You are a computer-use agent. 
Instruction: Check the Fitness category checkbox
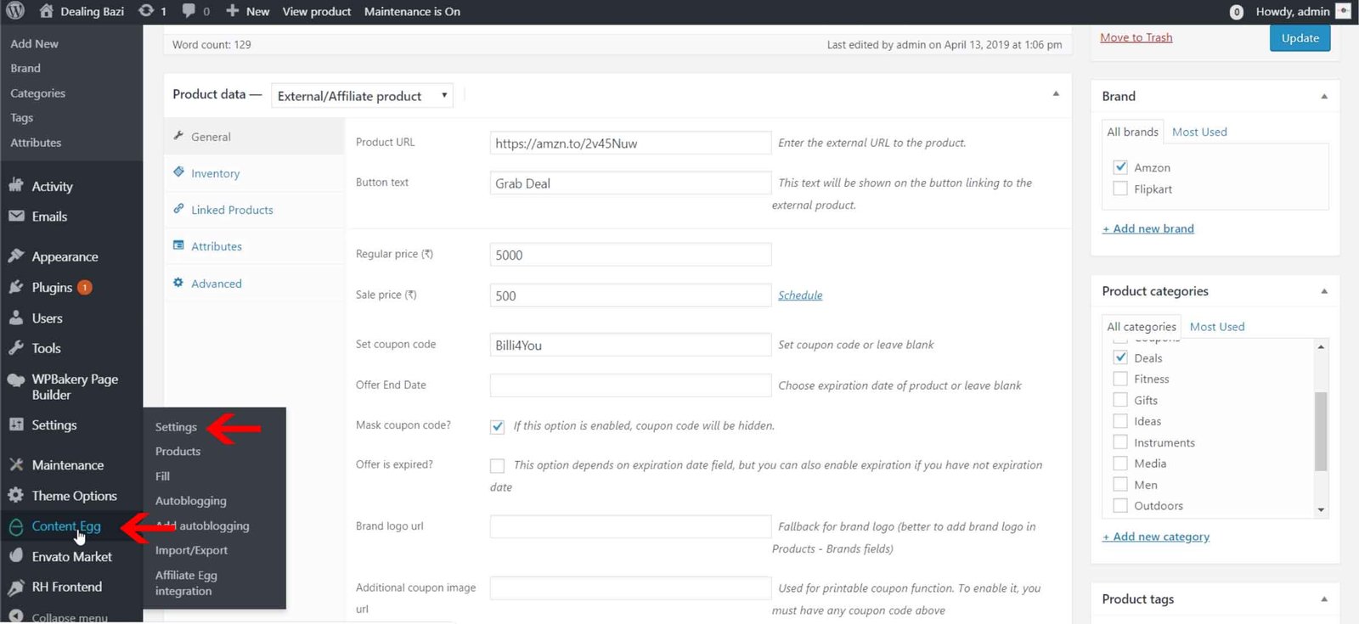(x=1120, y=379)
